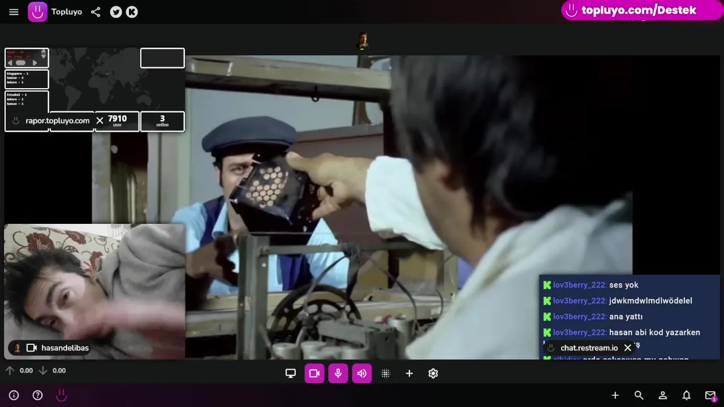The width and height of the screenshot is (724, 407).
Task: Click the chat message "ses yok"
Action: (x=624, y=285)
